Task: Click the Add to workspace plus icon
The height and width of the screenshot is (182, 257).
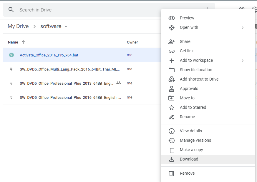Action: coord(171,61)
